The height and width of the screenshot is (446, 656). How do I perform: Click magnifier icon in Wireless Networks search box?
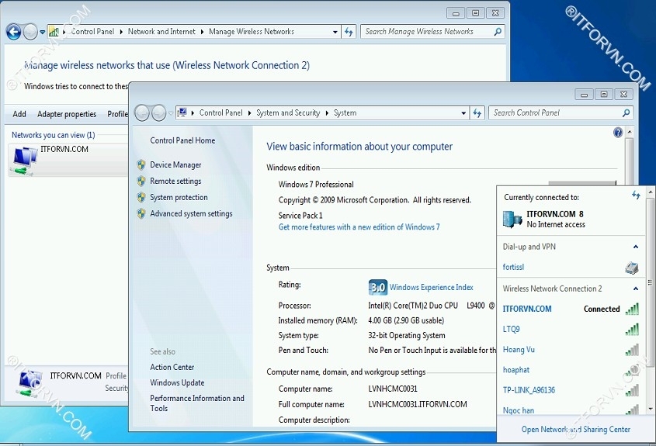tap(498, 32)
